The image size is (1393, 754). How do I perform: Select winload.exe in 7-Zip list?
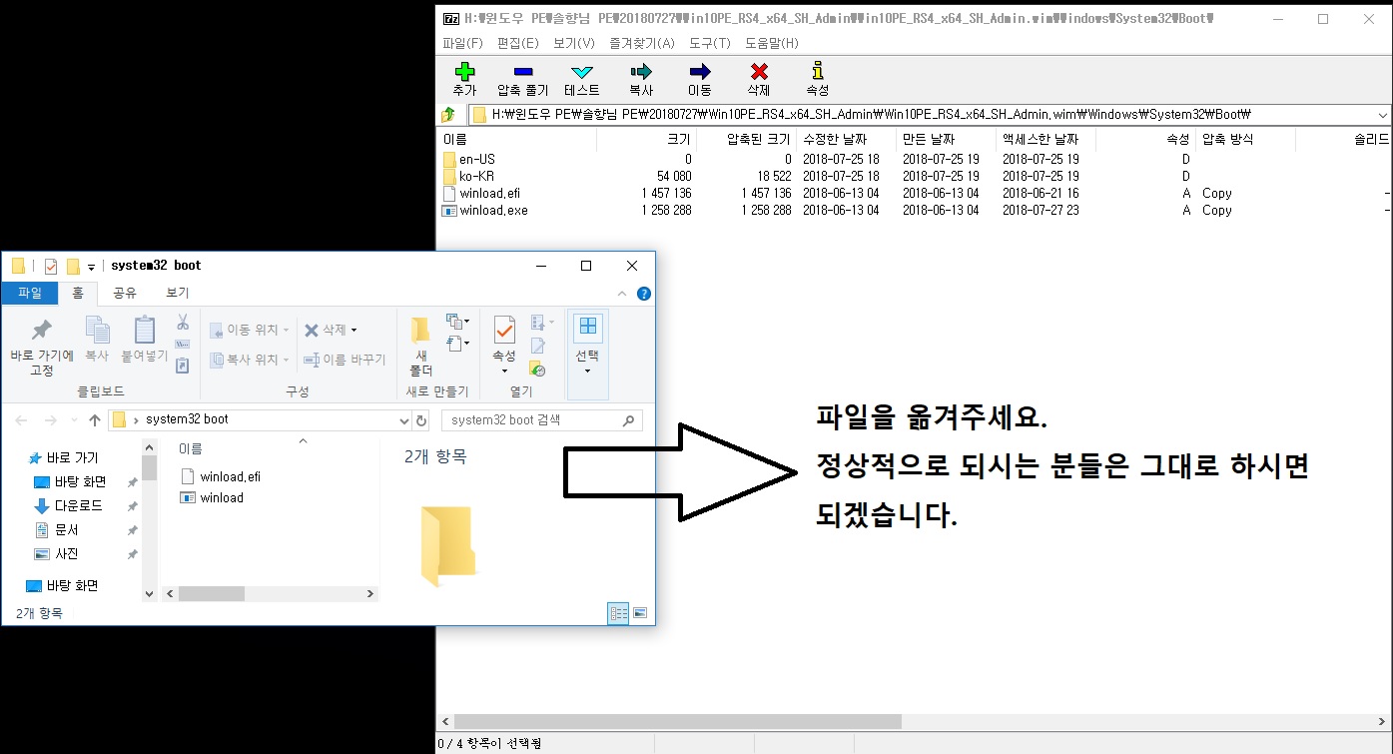pyautogui.click(x=485, y=210)
